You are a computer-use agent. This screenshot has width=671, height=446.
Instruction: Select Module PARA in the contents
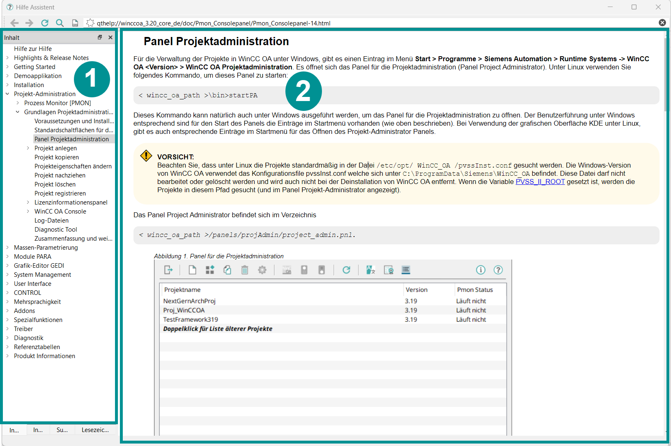tap(32, 257)
